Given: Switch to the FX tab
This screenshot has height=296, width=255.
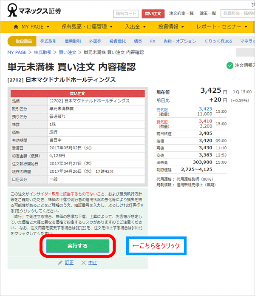Looking at the screenshot, I should click(153, 41).
